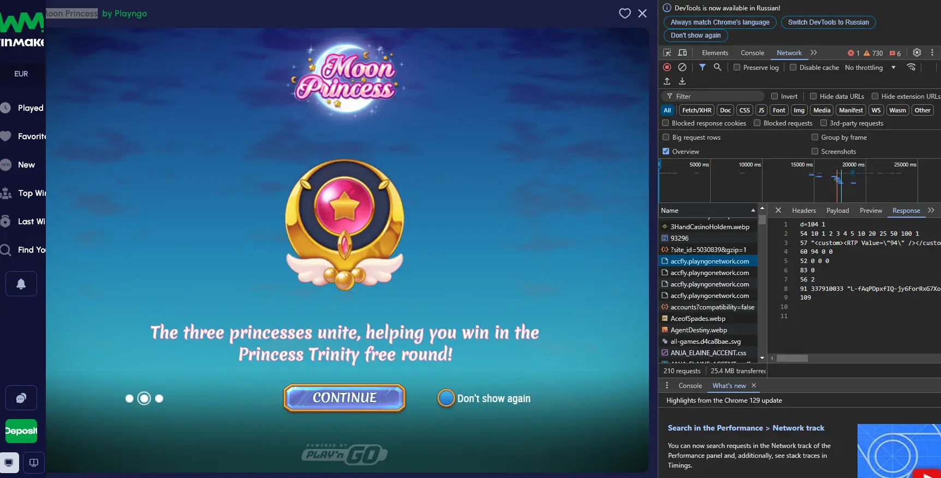Select the first intro page dot
This screenshot has width=941, height=478.
129,399
